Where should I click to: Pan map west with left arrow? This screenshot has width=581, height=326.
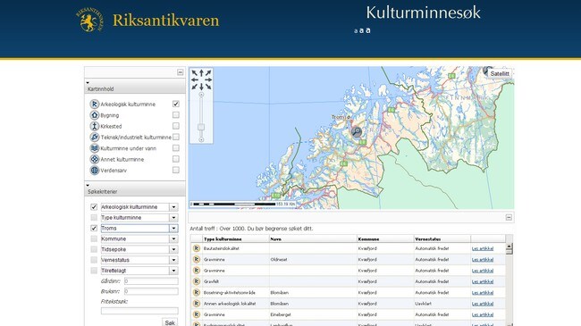point(195,80)
